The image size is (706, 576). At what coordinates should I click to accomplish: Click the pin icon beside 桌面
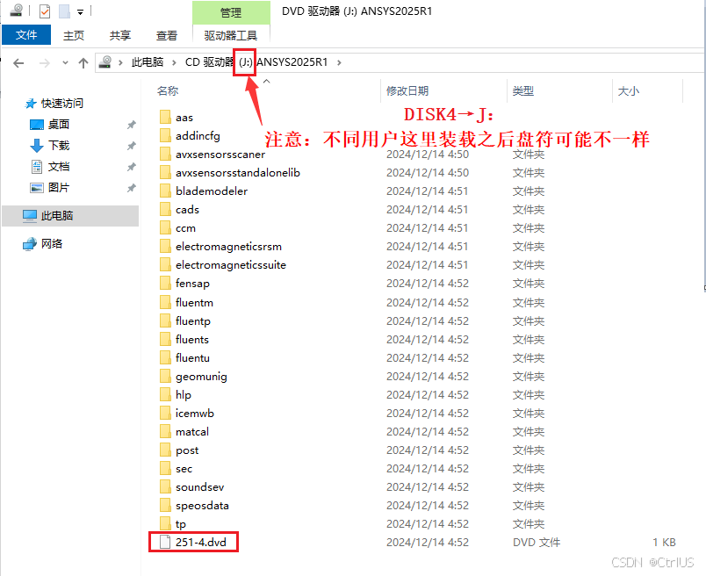(x=131, y=125)
